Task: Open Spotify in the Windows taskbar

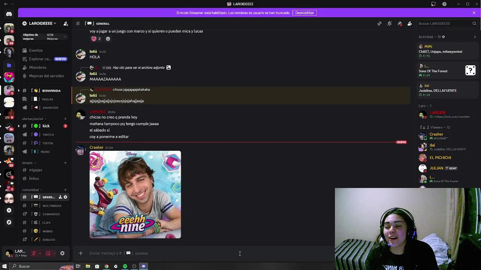Action: 125,266
